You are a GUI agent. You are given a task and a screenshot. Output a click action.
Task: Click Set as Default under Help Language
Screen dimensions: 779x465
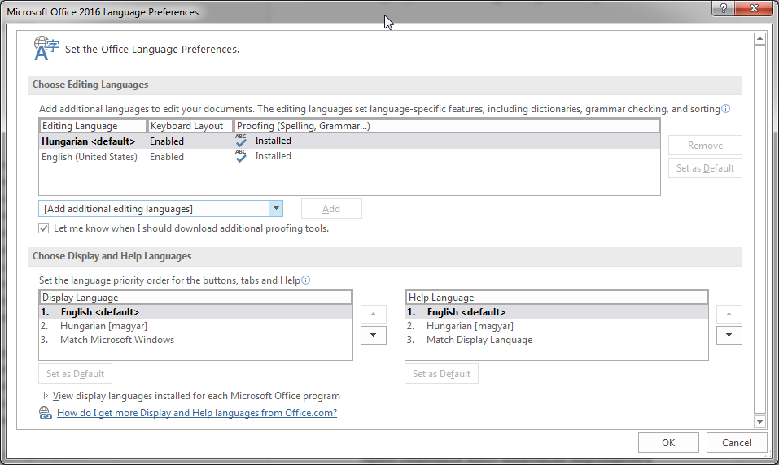point(441,374)
